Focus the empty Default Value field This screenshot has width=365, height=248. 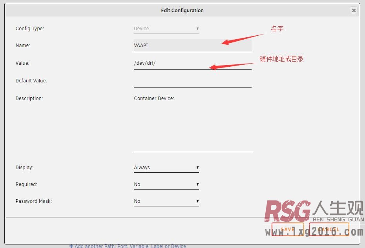tap(193, 81)
